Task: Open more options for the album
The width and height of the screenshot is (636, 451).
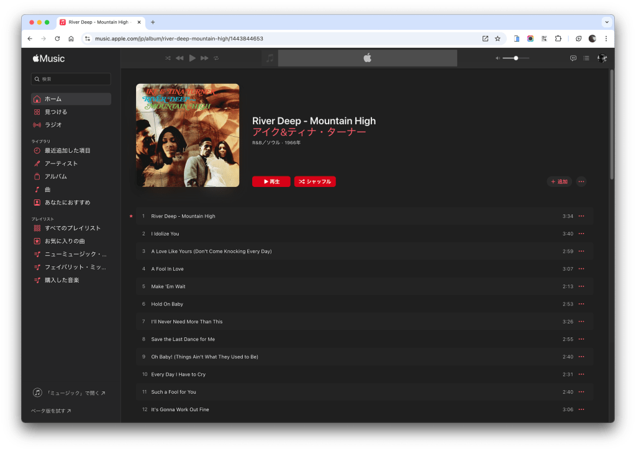Action: coord(581,181)
